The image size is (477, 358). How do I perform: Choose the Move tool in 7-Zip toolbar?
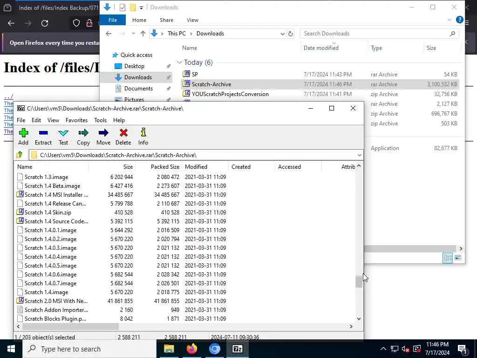click(103, 137)
